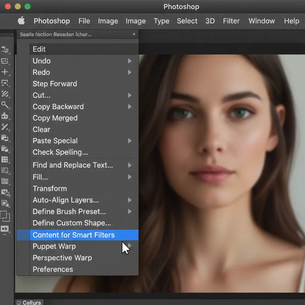Click the menu search field
The height and width of the screenshot is (305, 305).
click(74, 35)
